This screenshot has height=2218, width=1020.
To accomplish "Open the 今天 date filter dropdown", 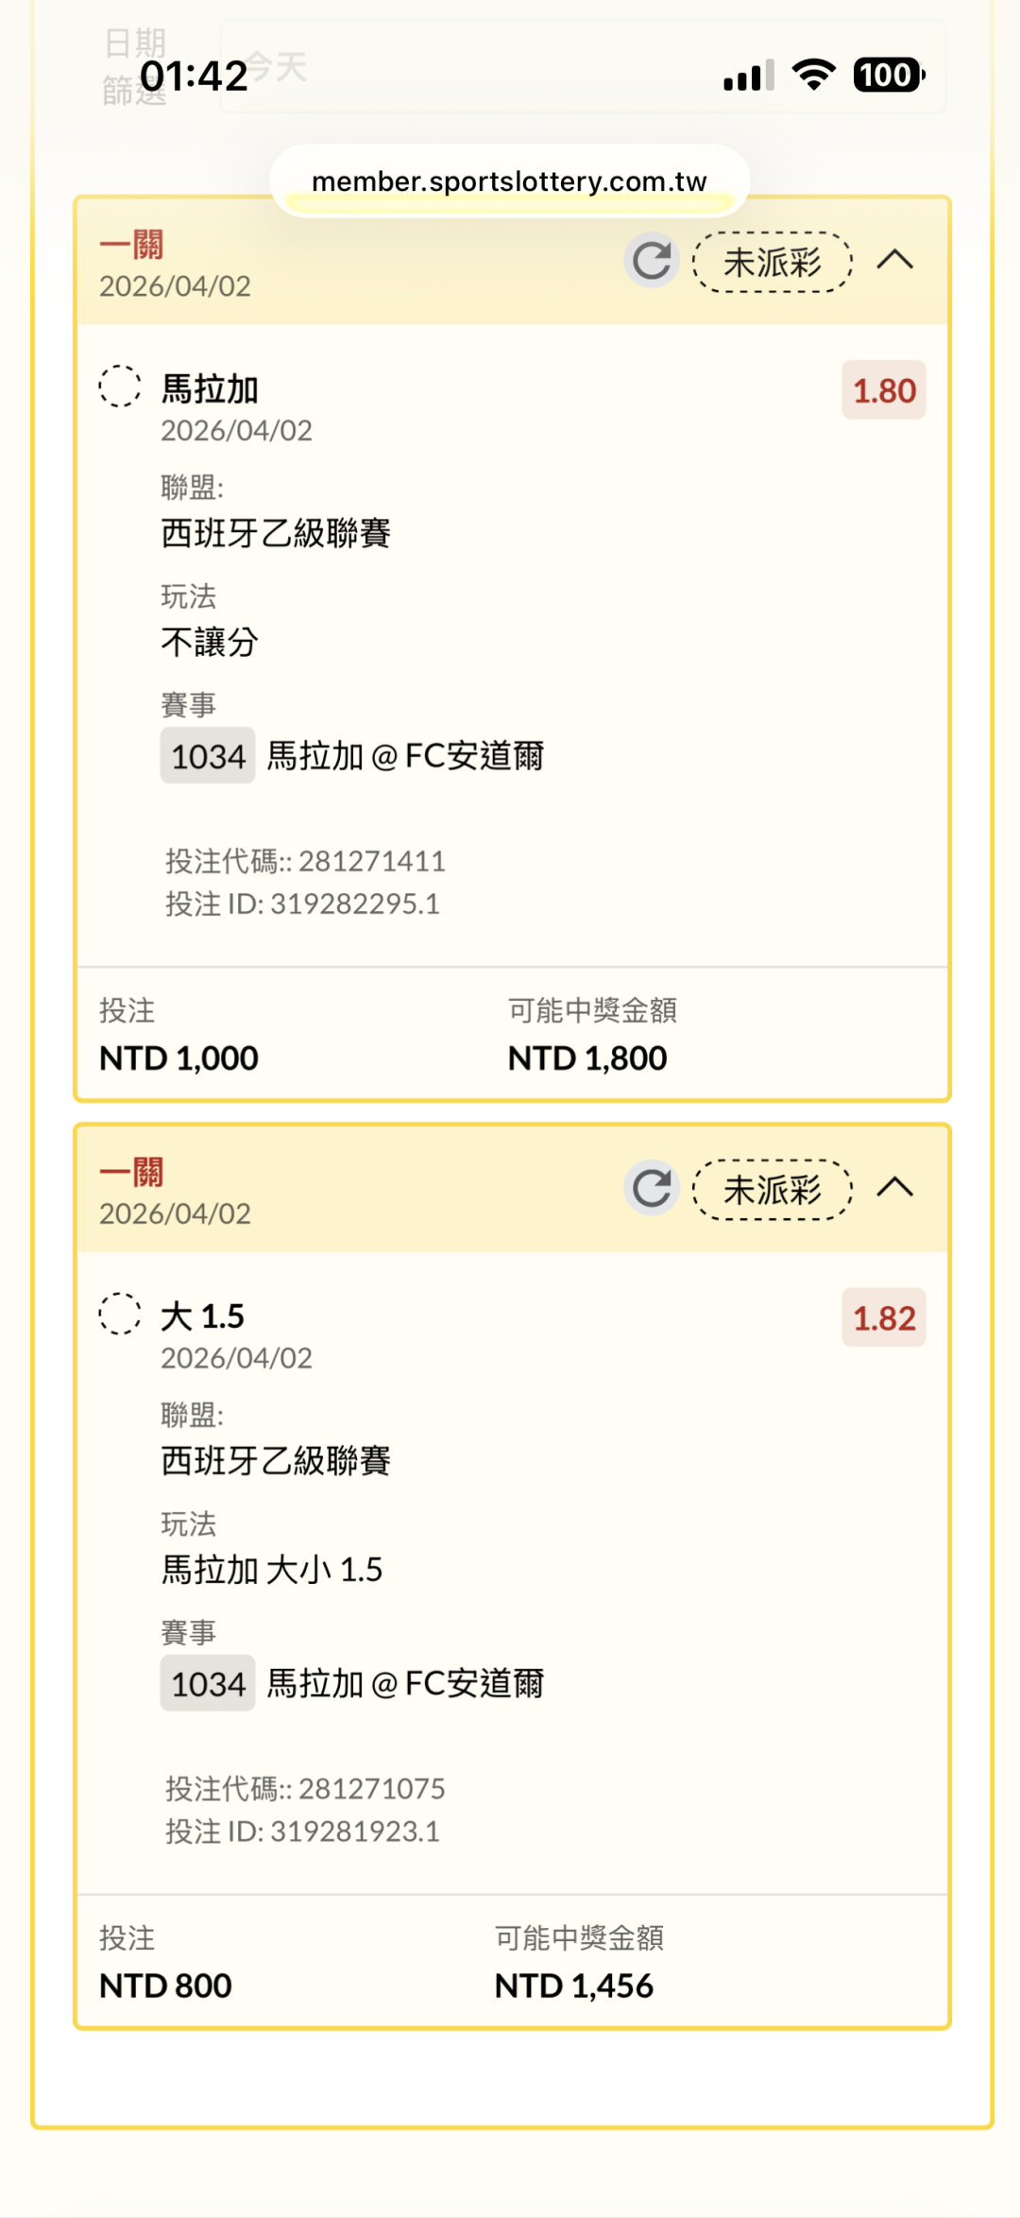I will pos(583,67).
